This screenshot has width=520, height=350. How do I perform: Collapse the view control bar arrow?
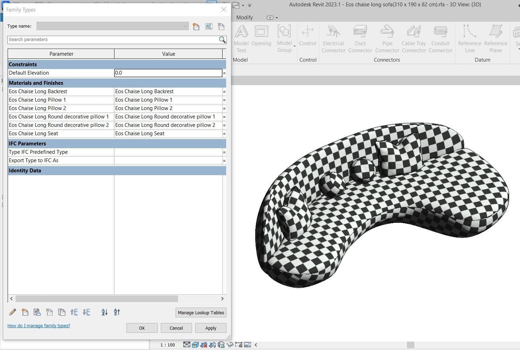(256, 345)
